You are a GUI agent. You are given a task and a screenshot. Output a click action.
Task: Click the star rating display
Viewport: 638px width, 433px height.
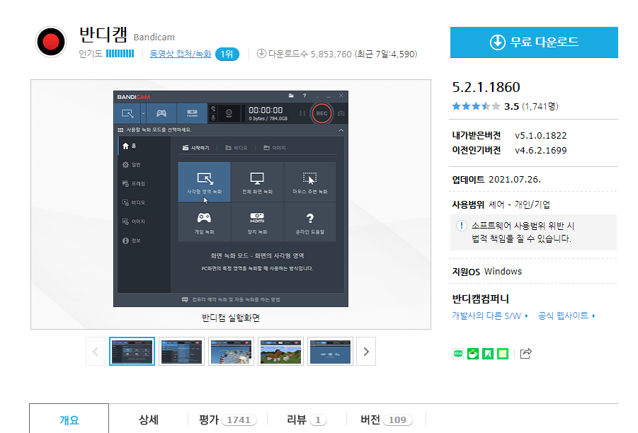click(x=476, y=107)
